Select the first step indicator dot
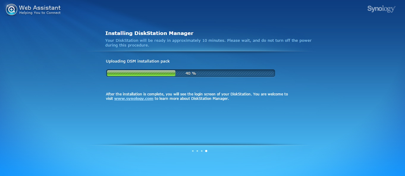 193,151
